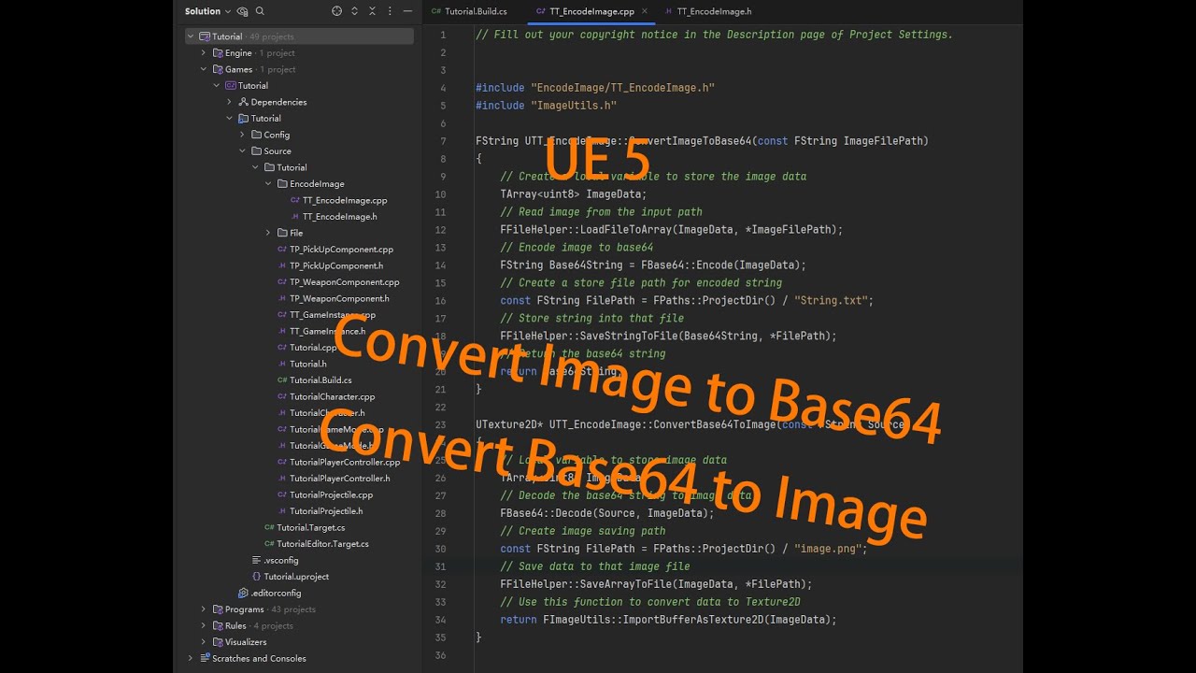Open TutorialProjectile.h file

point(326,511)
